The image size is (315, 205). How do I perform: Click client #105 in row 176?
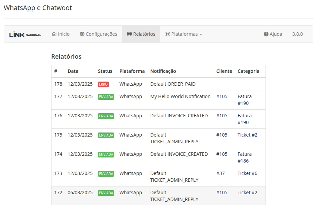[222, 116]
